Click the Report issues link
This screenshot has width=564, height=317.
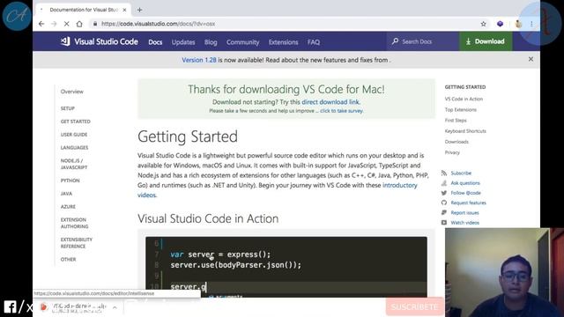click(464, 213)
